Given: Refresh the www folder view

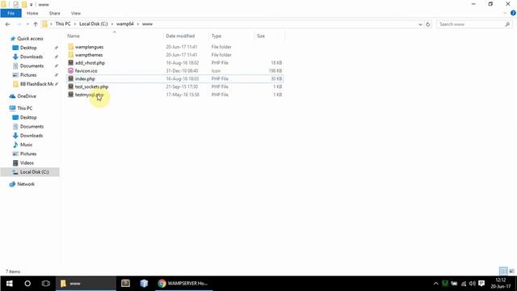Looking at the screenshot, I should (x=428, y=24).
